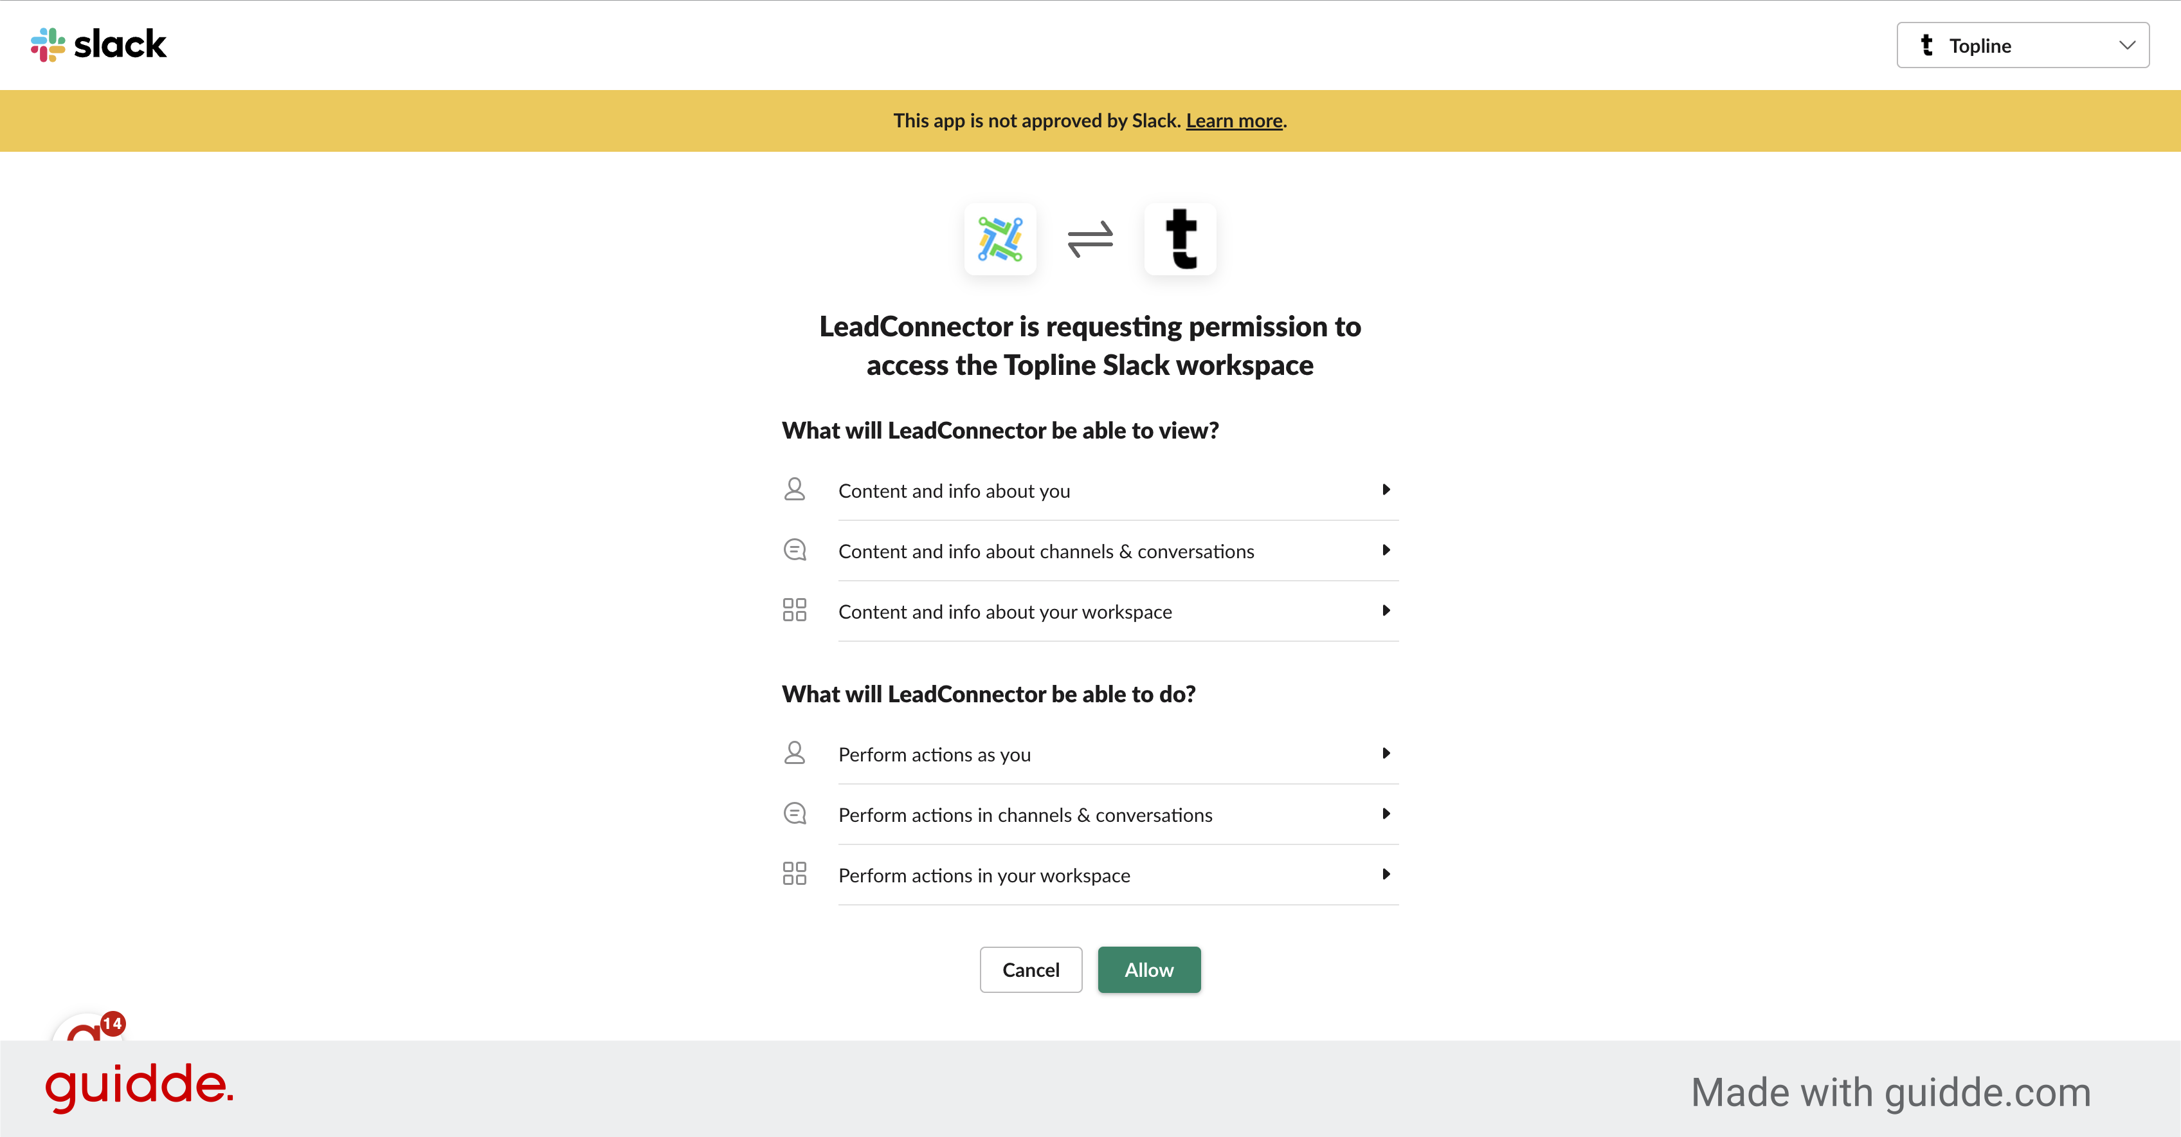
Task: Expand Perform actions in your workspace arrow
Action: (x=1386, y=875)
